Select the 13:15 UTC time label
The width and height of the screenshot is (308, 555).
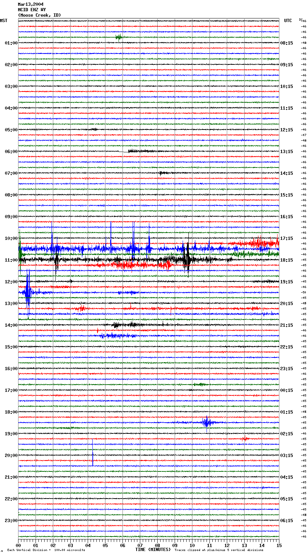(x=287, y=152)
